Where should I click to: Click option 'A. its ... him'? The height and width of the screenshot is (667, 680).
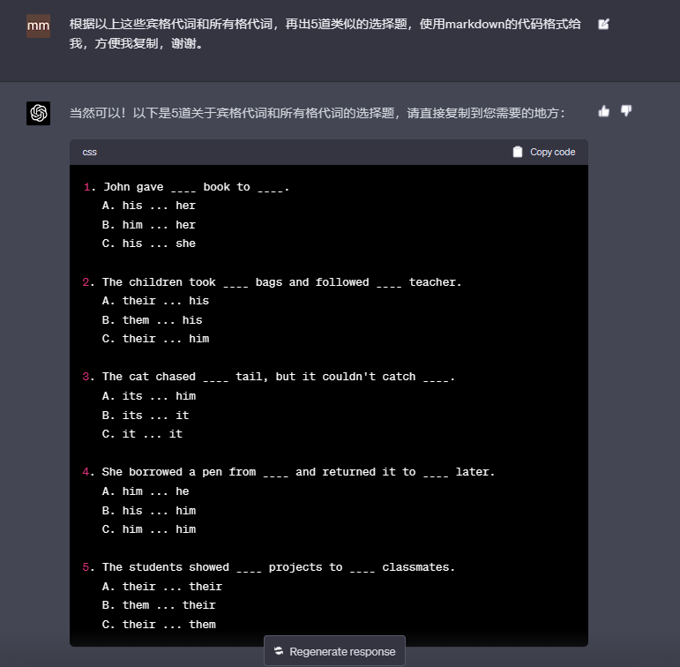[149, 396]
